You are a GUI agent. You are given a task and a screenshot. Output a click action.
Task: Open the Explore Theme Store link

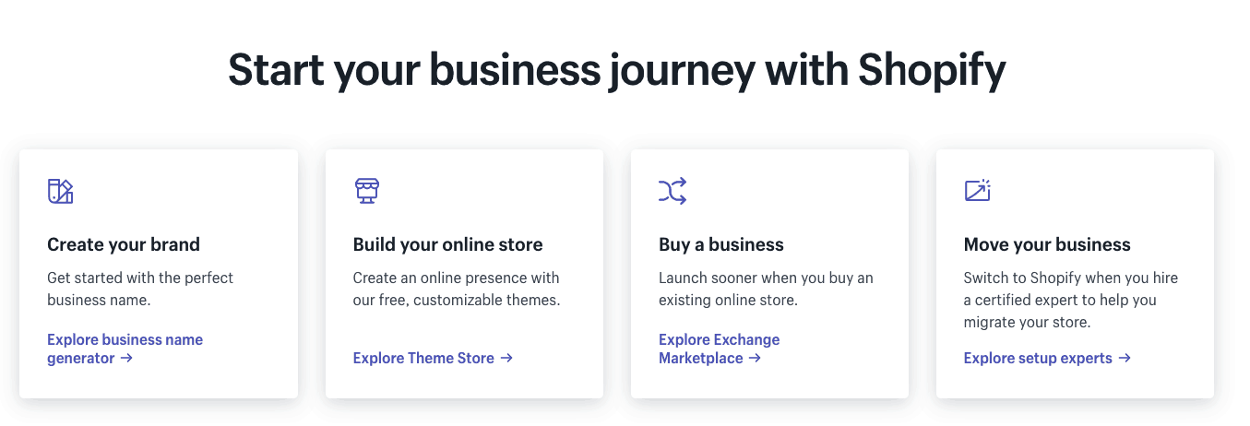pyautogui.click(x=433, y=358)
